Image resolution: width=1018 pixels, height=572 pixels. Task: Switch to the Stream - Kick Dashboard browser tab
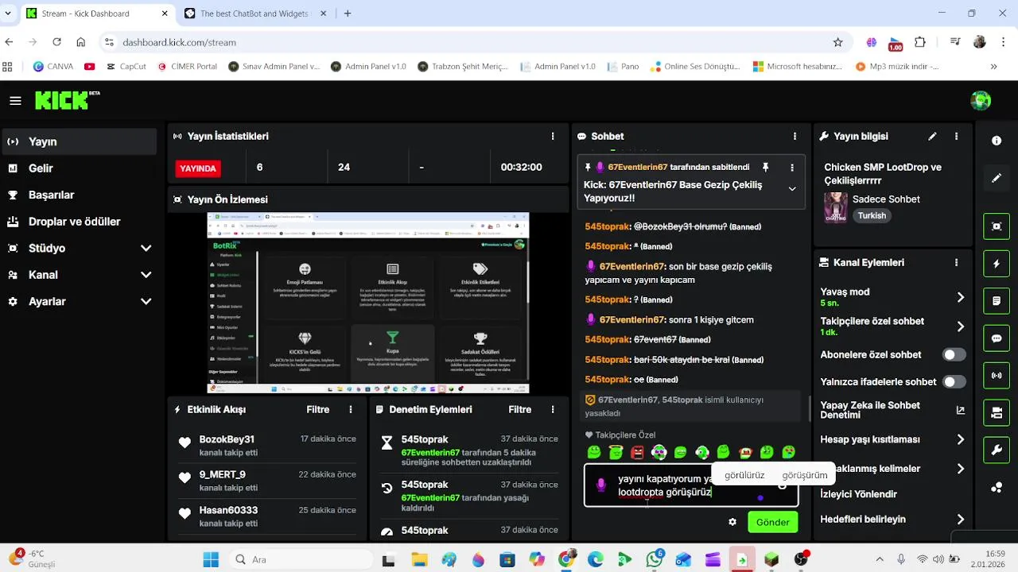coord(95,14)
